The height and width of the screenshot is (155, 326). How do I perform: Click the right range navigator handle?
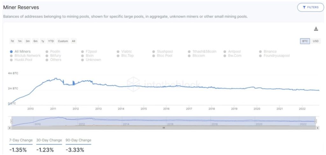point(316,121)
